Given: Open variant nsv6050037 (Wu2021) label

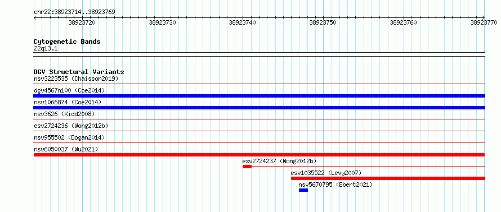Looking at the screenshot, I should point(66,149).
